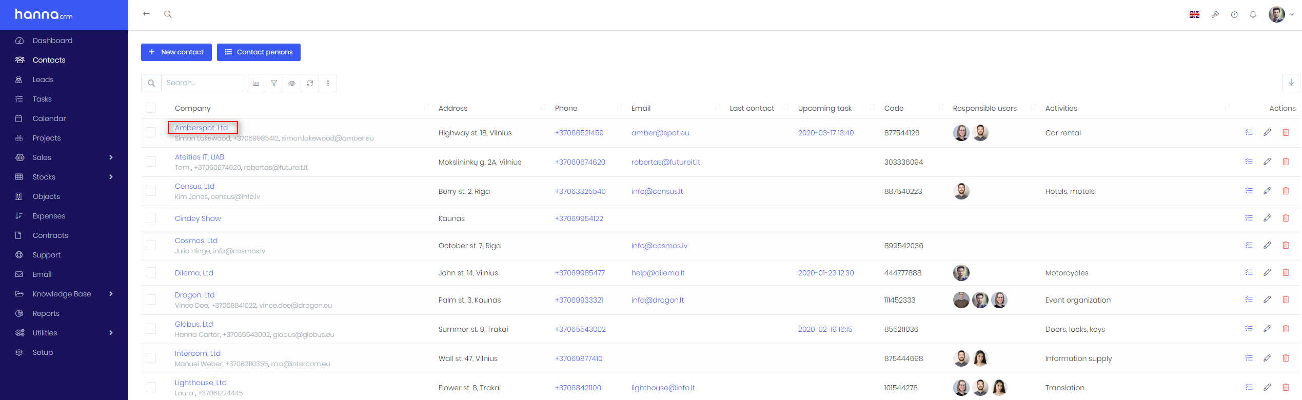Select Globus, Ltd row checkbox
Viewport: 1302px width, 400px height.
tap(151, 329)
